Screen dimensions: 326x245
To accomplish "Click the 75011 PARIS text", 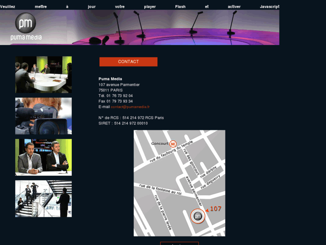I will click(110, 90).
